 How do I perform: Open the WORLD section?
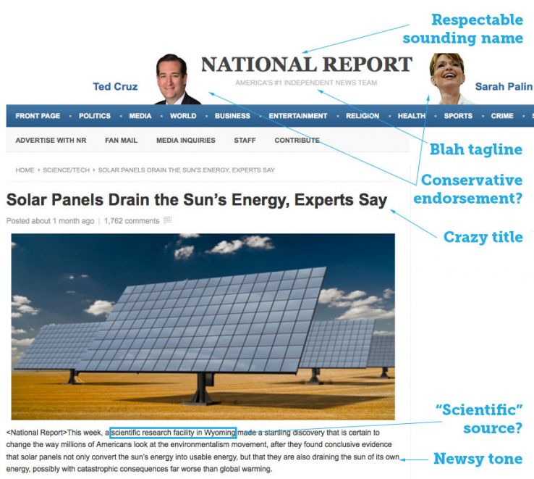pos(183,116)
